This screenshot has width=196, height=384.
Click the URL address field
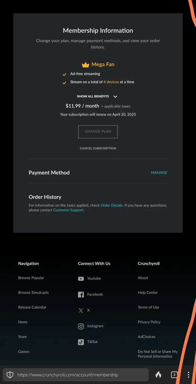tap(76, 375)
